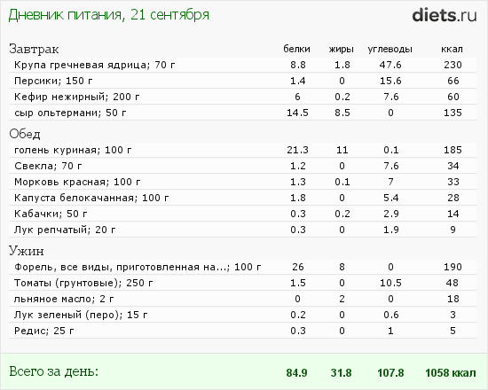Click 15.6 carbs in Персики row
The image size is (488, 390).
tap(390, 81)
